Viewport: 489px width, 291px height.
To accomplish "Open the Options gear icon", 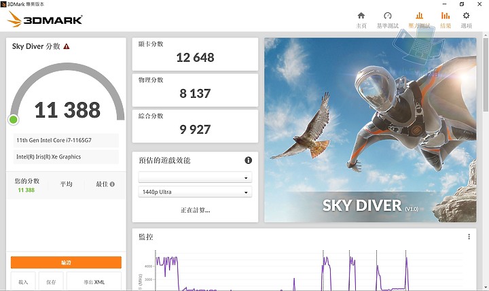I will [466, 16].
